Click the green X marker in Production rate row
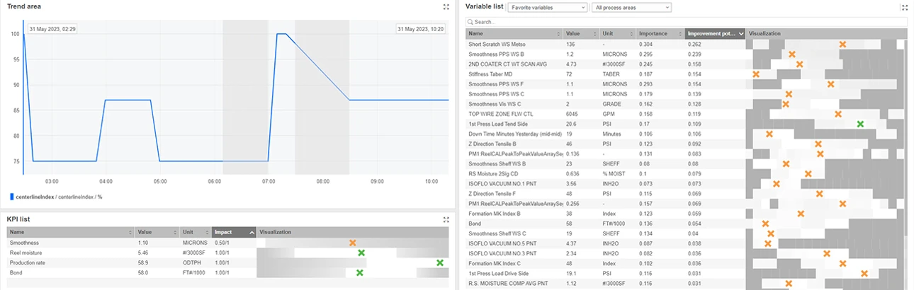914x290 pixels. click(440, 262)
